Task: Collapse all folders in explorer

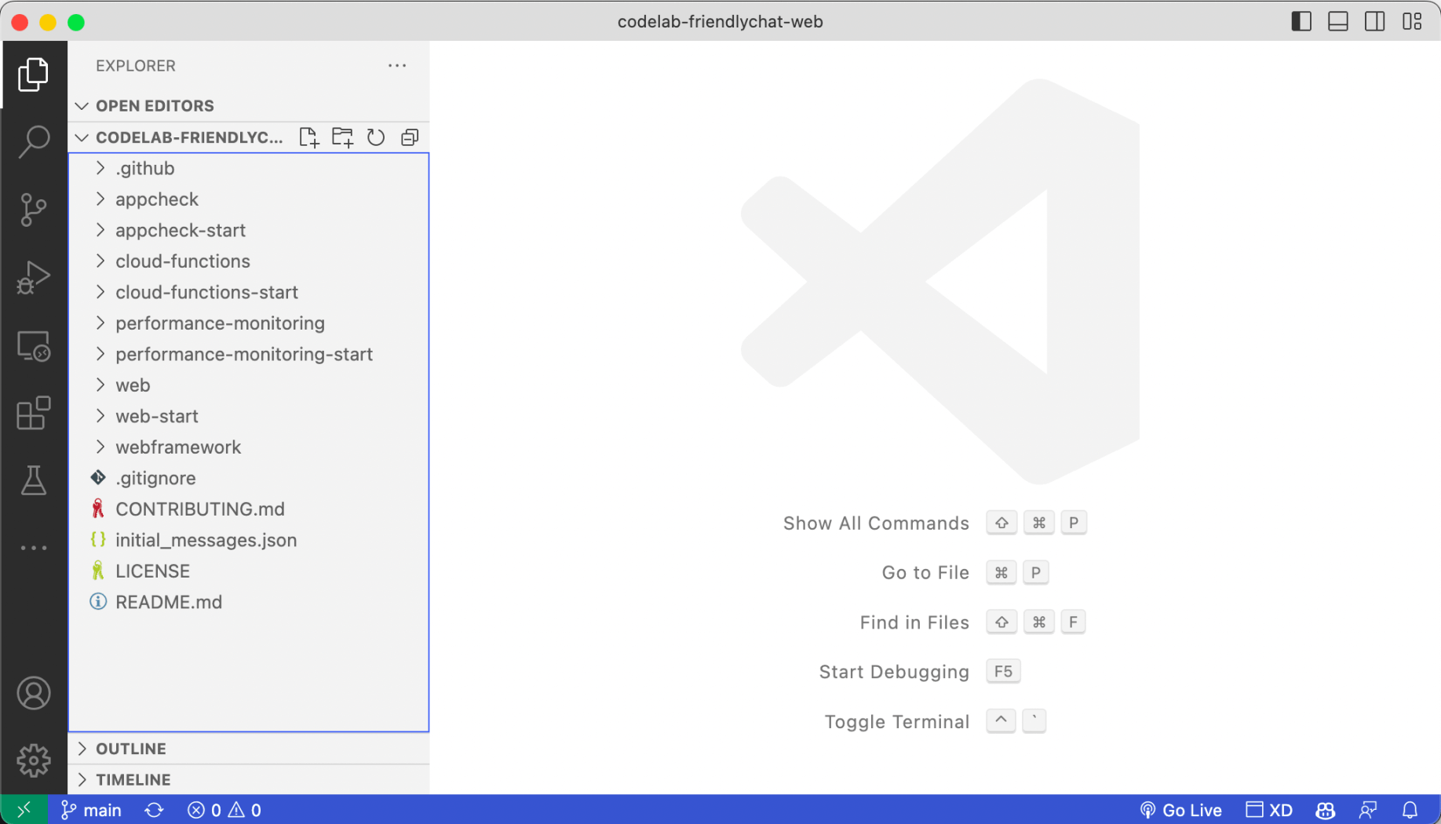Action: (x=410, y=137)
